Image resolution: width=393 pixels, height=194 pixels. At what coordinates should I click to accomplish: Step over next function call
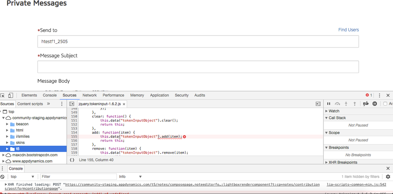pos(338,104)
